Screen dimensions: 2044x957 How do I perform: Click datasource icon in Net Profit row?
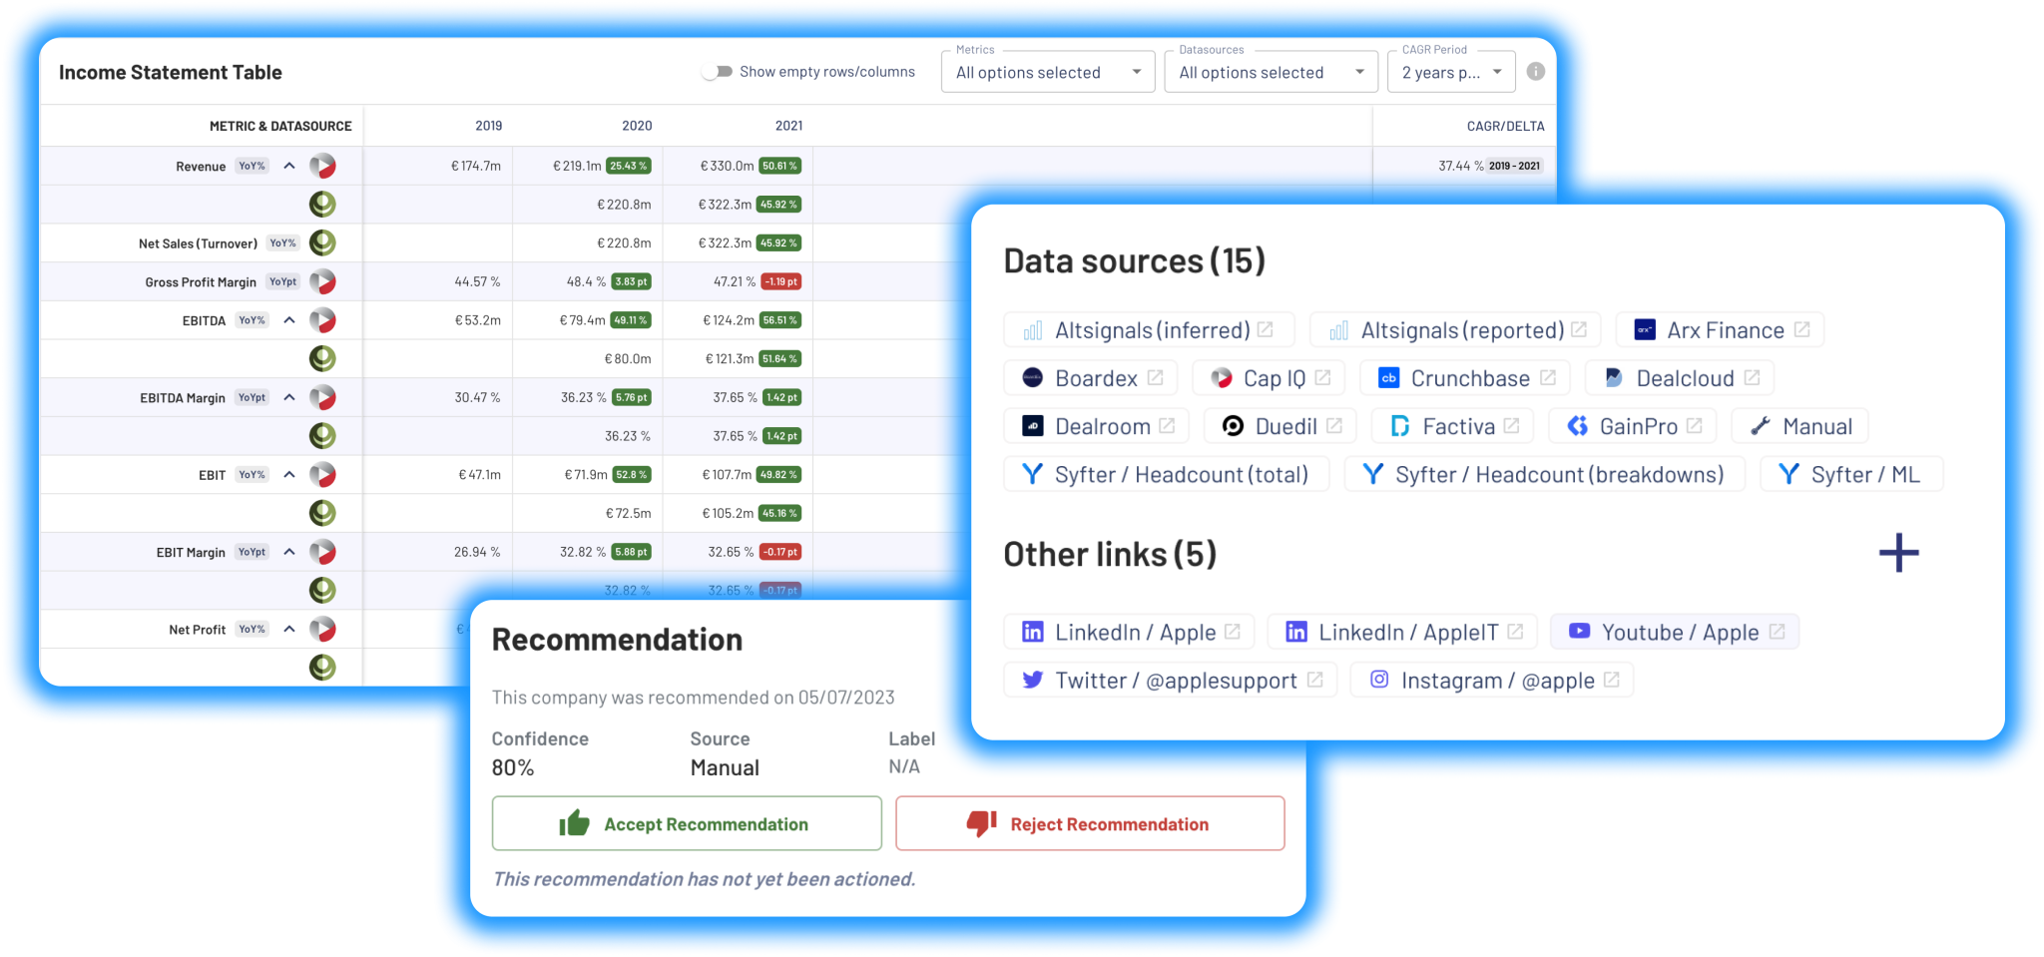tap(322, 629)
